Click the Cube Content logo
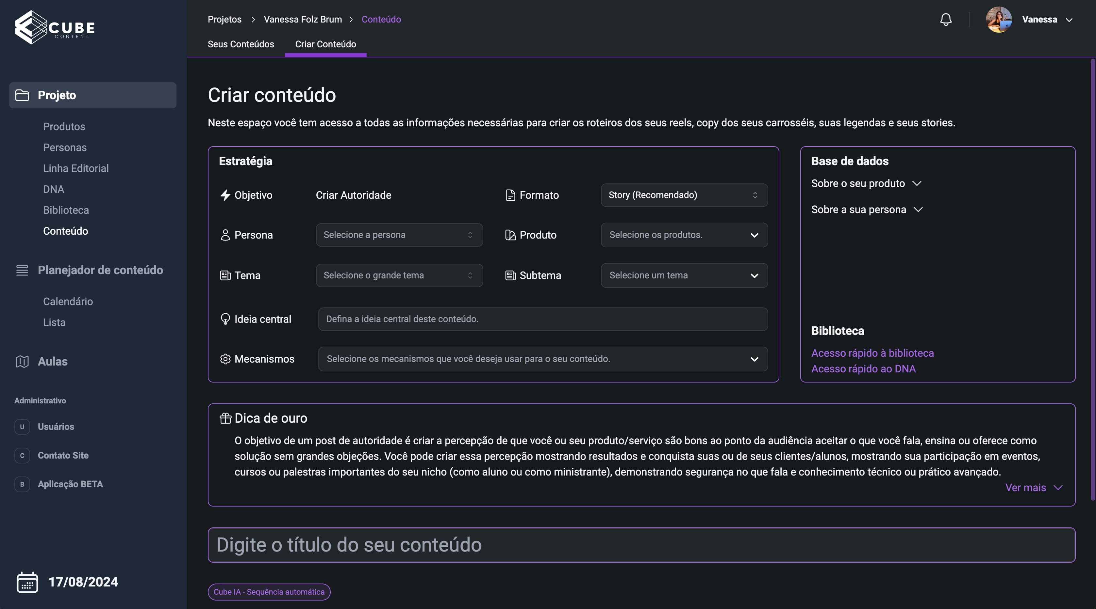 pyautogui.click(x=55, y=27)
